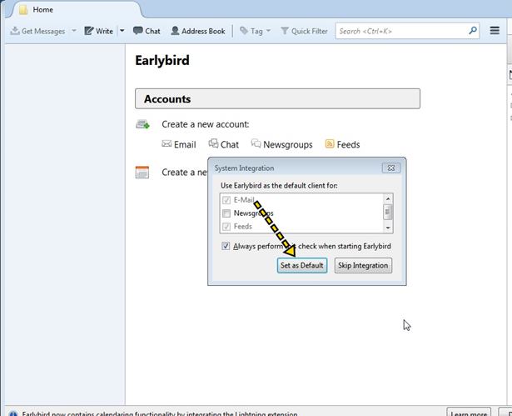Create a new Feeds account

click(x=342, y=144)
